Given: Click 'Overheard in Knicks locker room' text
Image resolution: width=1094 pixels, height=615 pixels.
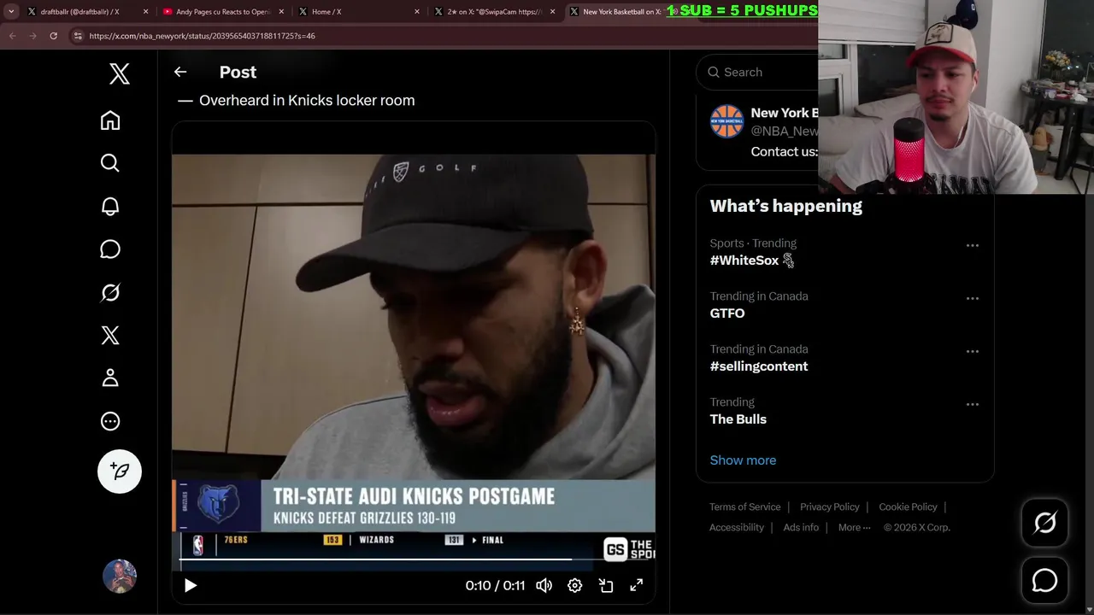Looking at the screenshot, I should point(307,100).
